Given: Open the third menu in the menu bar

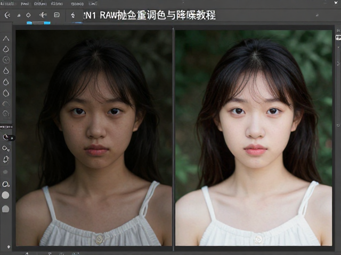Looking at the screenshot, I should point(40,4).
